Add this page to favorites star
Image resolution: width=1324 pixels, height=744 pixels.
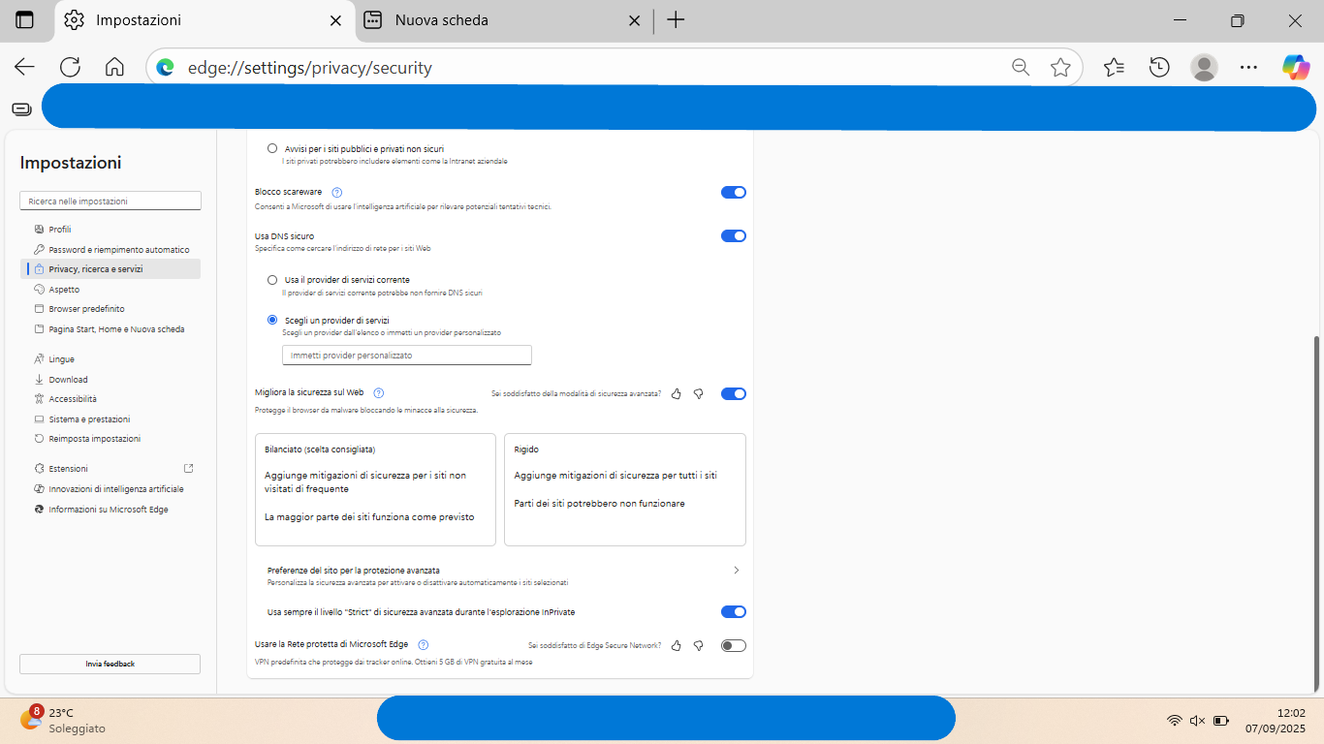(x=1061, y=67)
